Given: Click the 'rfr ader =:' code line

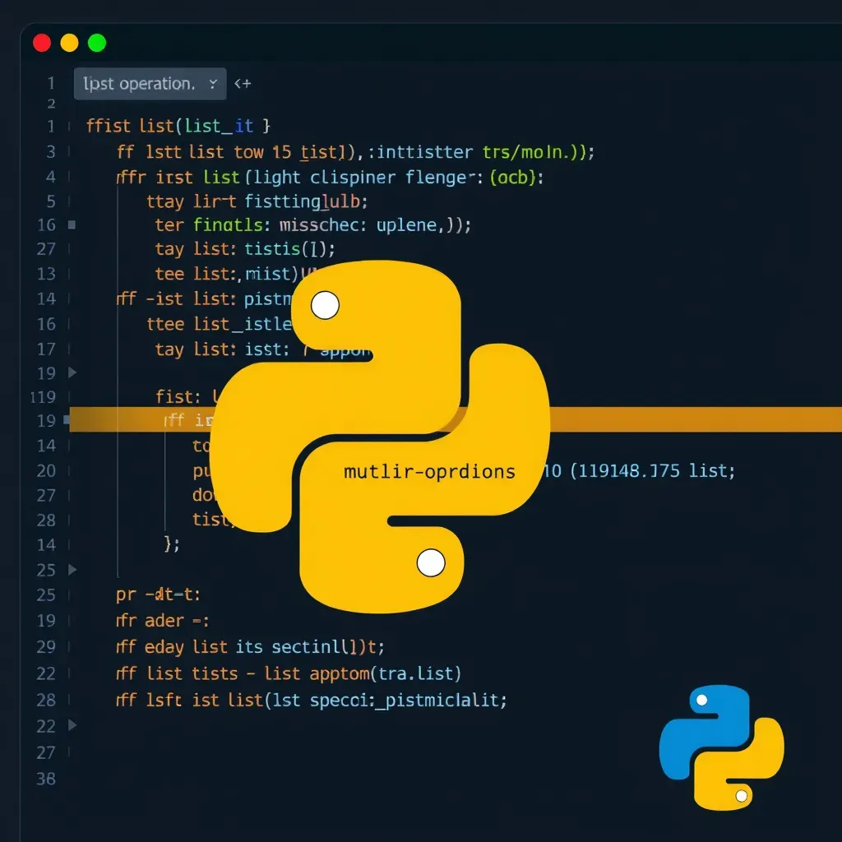Looking at the screenshot, I should [x=163, y=621].
